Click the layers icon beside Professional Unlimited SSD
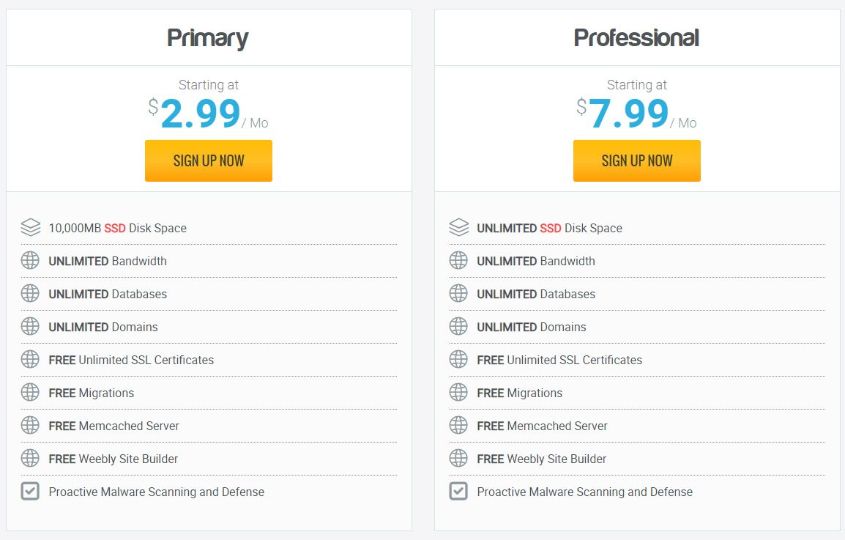Image resolution: width=845 pixels, height=540 pixels. click(x=458, y=228)
